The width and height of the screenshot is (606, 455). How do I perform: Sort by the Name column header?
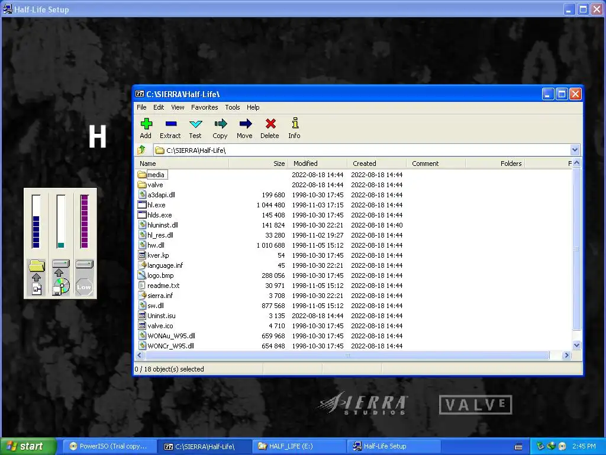[182, 164]
